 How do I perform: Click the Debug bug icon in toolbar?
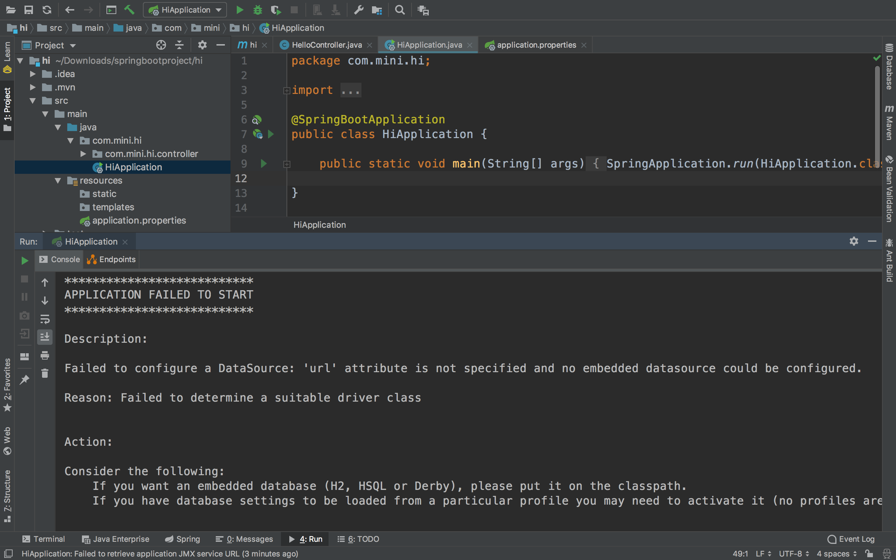click(257, 10)
